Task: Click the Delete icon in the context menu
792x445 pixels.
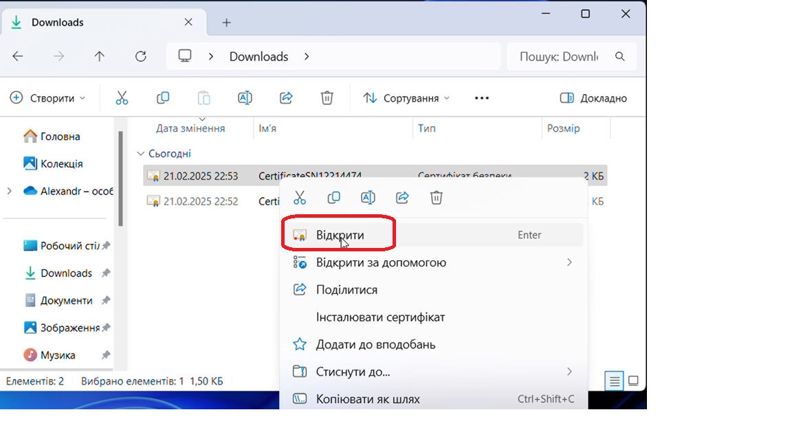Action: point(437,198)
